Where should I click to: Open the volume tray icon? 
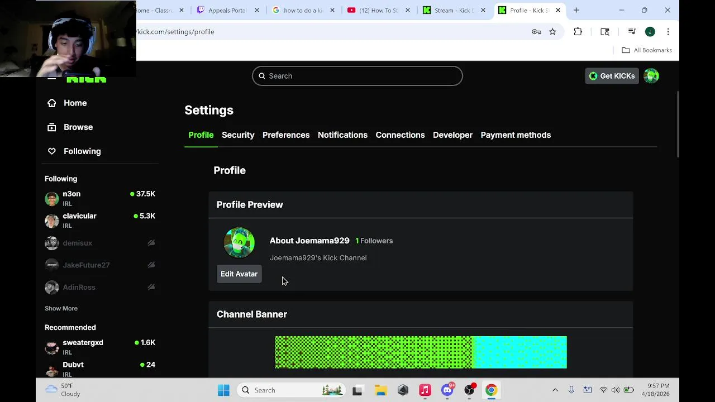pyautogui.click(x=616, y=390)
